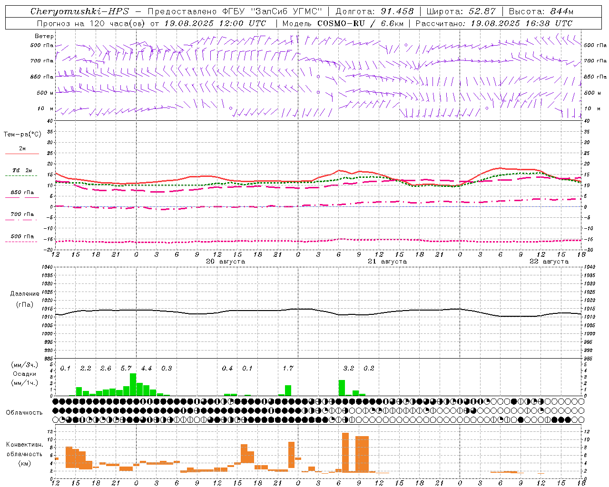Click the 21 августа date label
The width and height of the screenshot is (609, 487).
pos(387,262)
